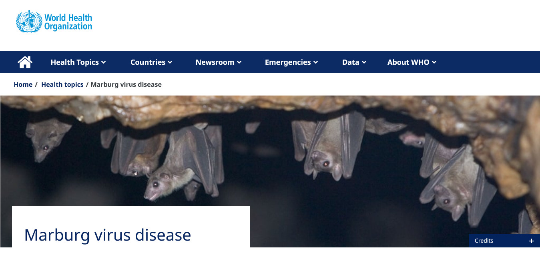Open Health topics breadcrumb link

[x=62, y=84]
